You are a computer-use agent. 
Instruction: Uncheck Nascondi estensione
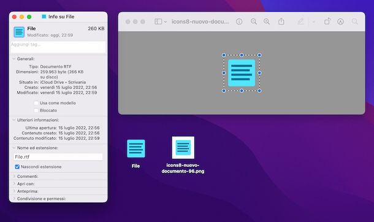tap(17, 167)
